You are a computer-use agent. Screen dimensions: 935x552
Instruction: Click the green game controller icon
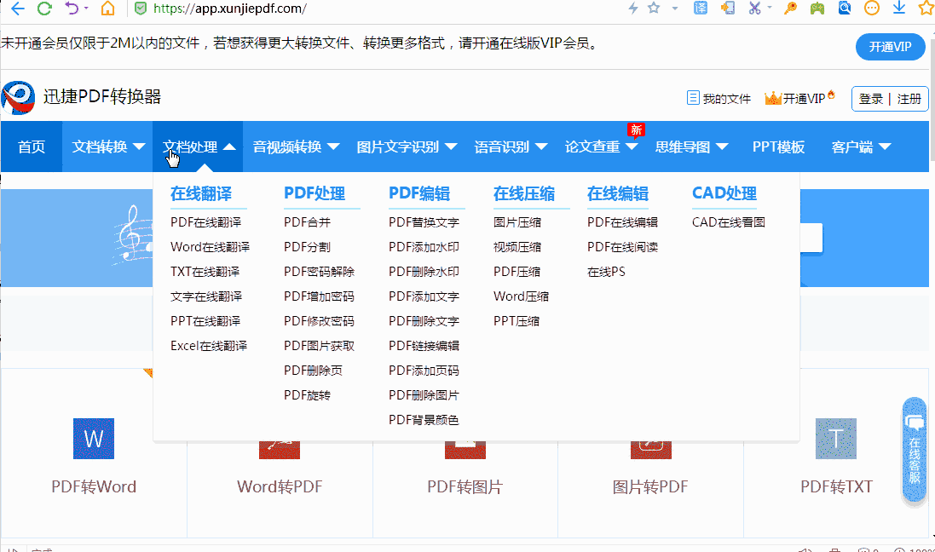(817, 8)
